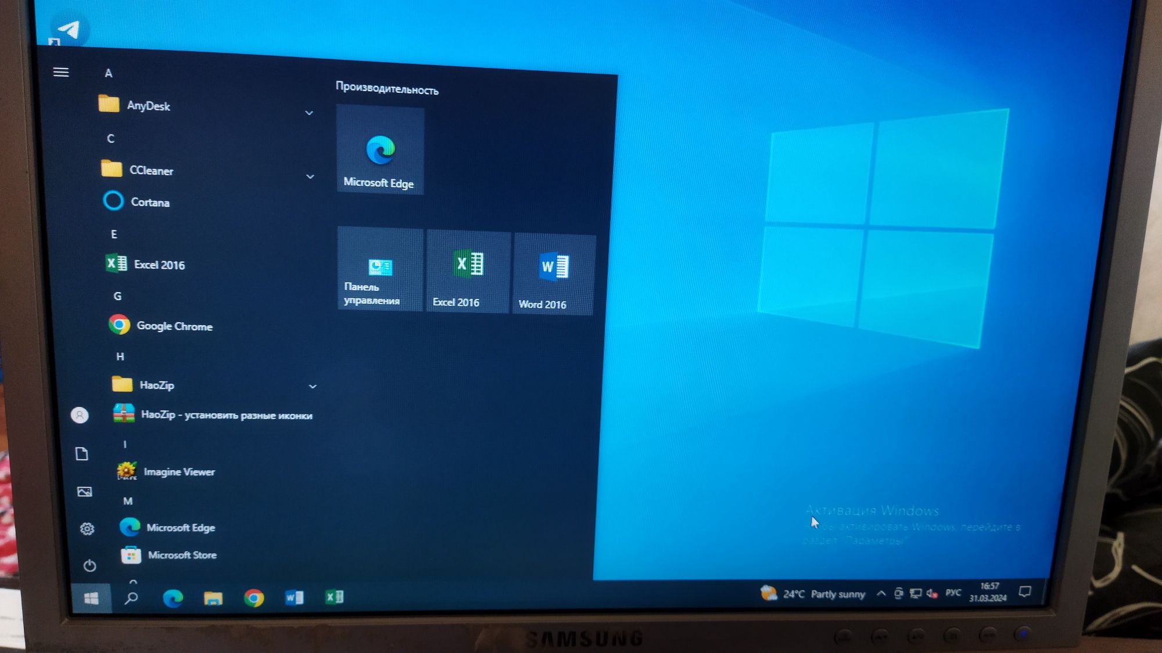Open the notification center icon
Viewport: 1162px width, 653px height.
tap(1025, 591)
